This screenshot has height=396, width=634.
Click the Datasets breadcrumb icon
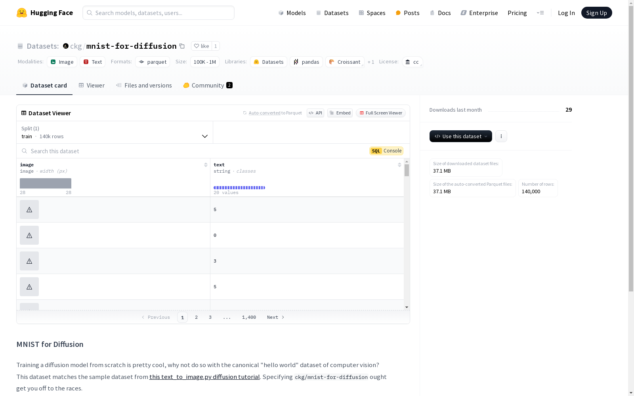click(20, 46)
